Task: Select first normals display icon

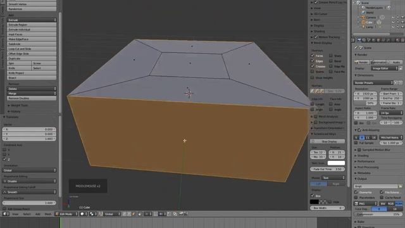Action: [x=312, y=91]
